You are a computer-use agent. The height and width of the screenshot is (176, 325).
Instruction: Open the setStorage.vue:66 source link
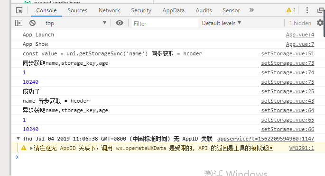288,129
